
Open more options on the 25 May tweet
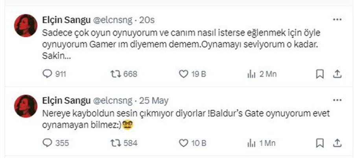pos(337,100)
